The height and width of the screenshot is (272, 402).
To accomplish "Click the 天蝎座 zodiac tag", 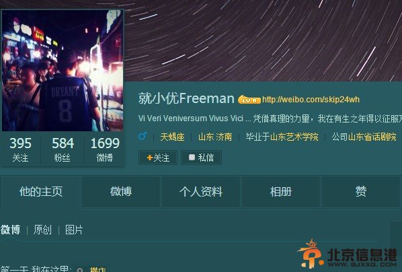I will (x=172, y=137).
